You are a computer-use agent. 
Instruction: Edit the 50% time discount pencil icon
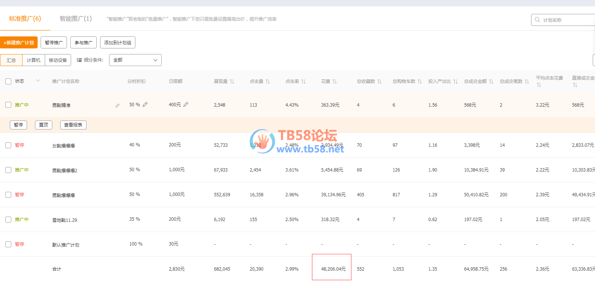point(145,105)
